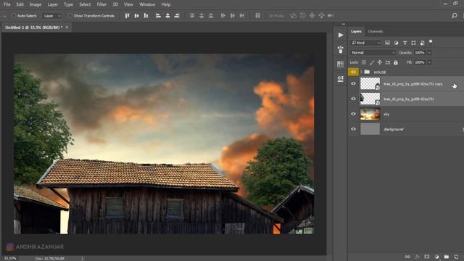
Task: Create a new layer icon
Action: tap(456, 257)
